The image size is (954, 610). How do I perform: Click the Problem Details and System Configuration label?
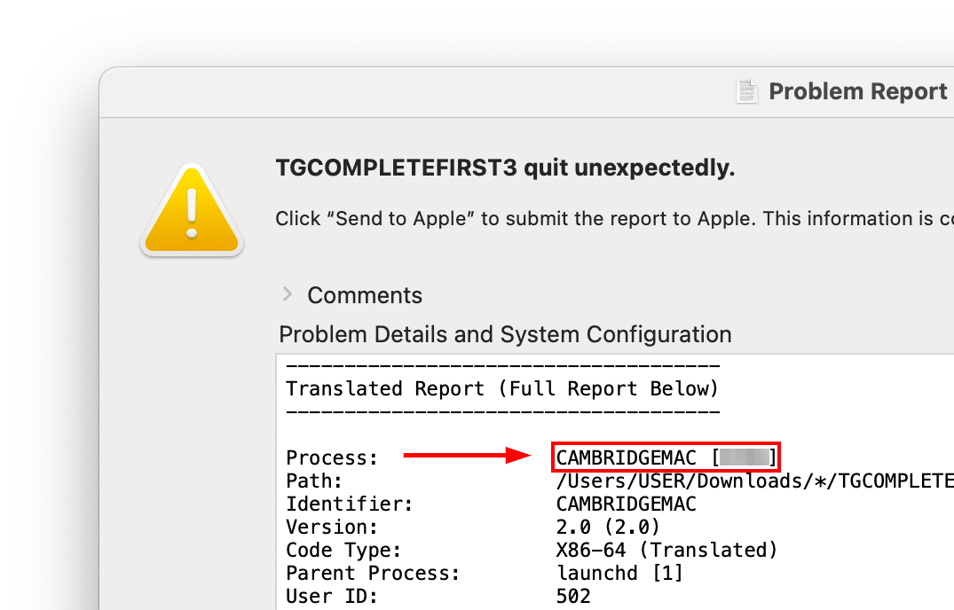[505, 334]
